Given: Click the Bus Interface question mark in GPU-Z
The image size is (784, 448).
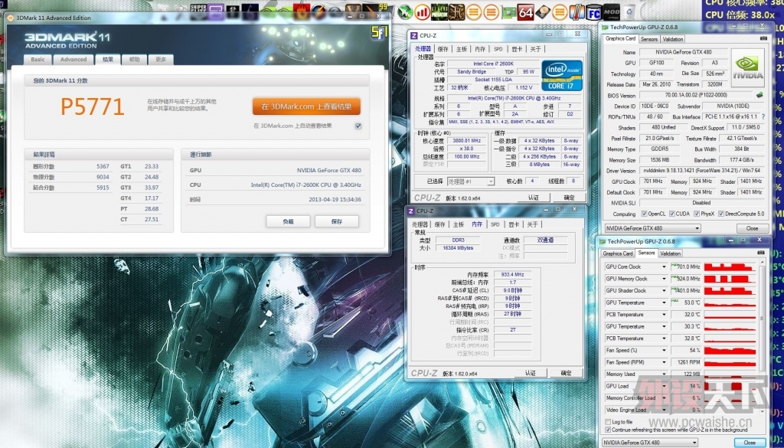Looking at the screenshot, I should (x=763, y=116).
